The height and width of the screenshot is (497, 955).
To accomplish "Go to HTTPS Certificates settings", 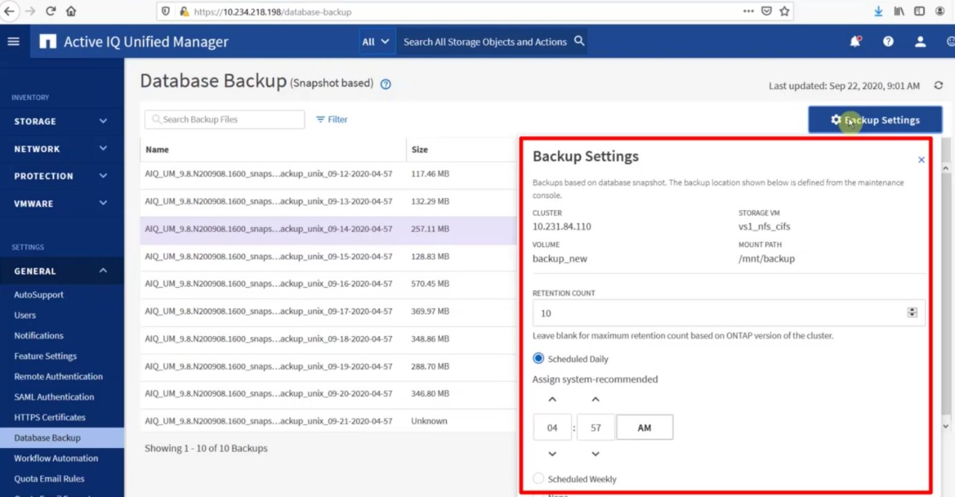I will coord(50,417).
